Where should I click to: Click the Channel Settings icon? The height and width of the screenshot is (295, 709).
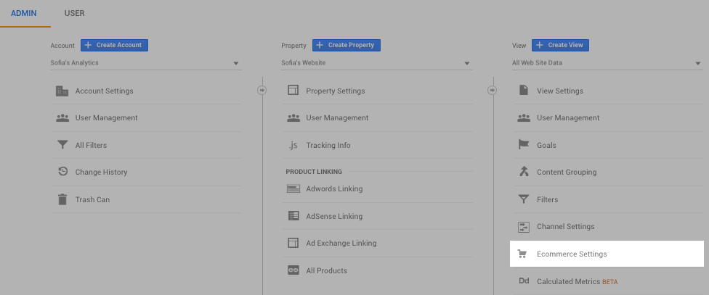(523, 227)
